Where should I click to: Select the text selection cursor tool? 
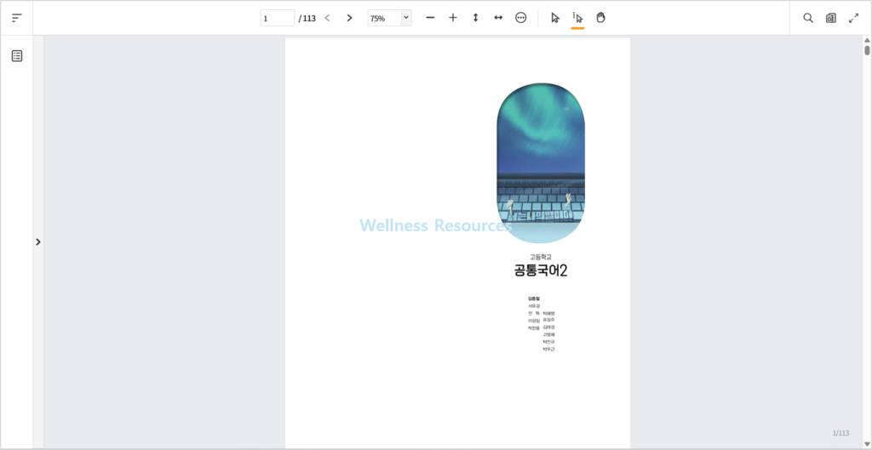click(x=578, y=18)
